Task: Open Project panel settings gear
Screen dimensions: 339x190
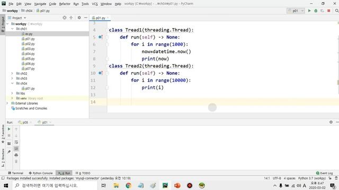Action: coord(79,17)
